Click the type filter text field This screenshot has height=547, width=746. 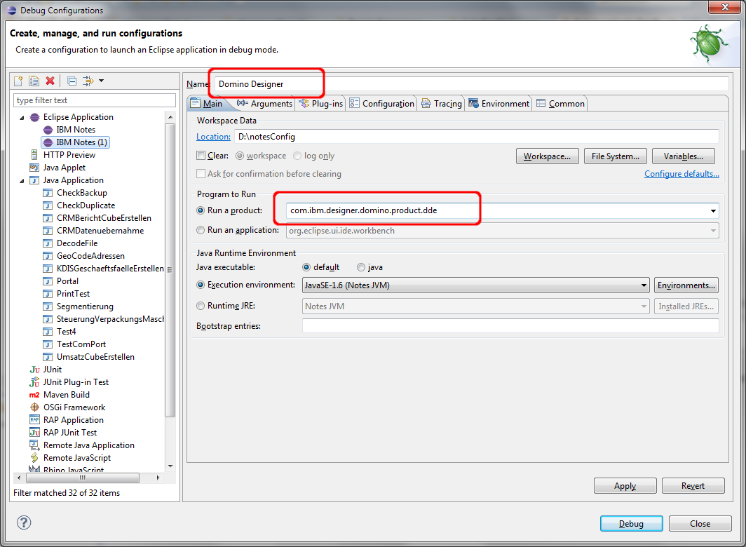click(95, 100)
